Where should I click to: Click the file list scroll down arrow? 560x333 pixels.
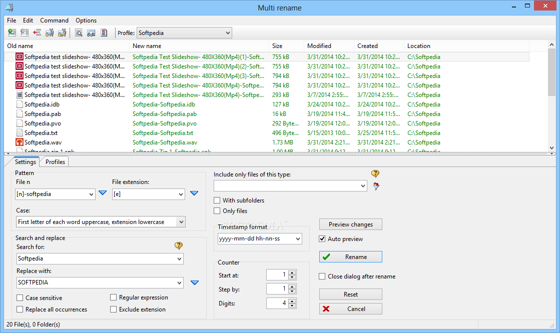551,148
